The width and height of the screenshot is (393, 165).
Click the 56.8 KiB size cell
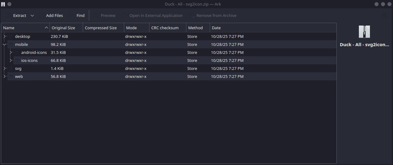pos(58,76)
